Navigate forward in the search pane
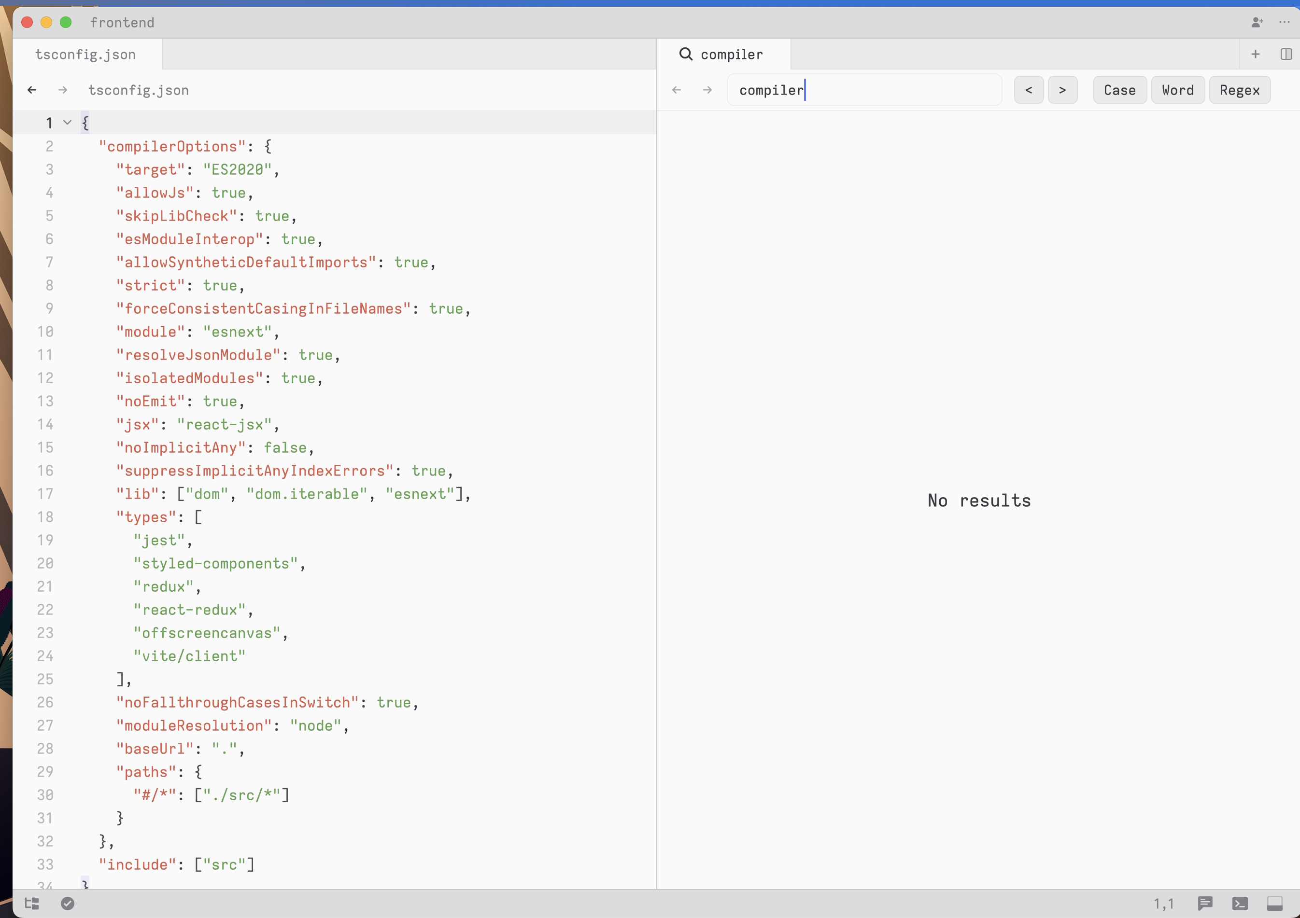Screen dimensions: 1300x918 click(707, 89)
